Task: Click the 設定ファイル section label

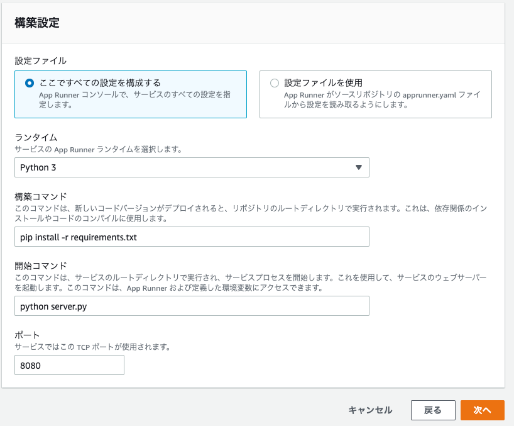Action: [x=41, y=60]
